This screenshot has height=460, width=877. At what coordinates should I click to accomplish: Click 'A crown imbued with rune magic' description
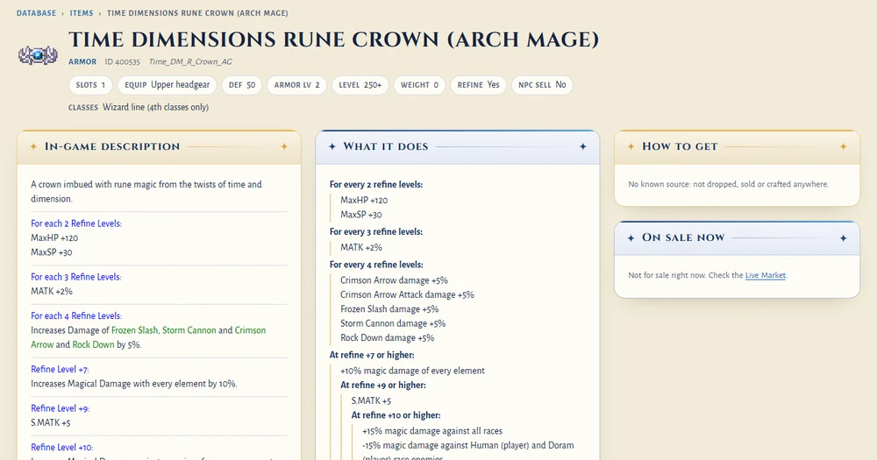tap(146, 191)
